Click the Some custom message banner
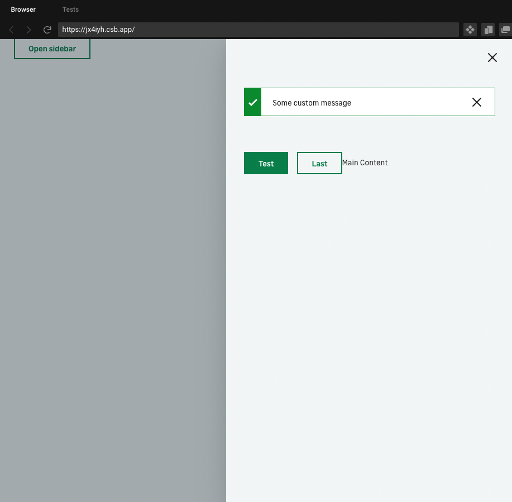The height and width of the screenshot is (502, 512). [x=369, y=102]
